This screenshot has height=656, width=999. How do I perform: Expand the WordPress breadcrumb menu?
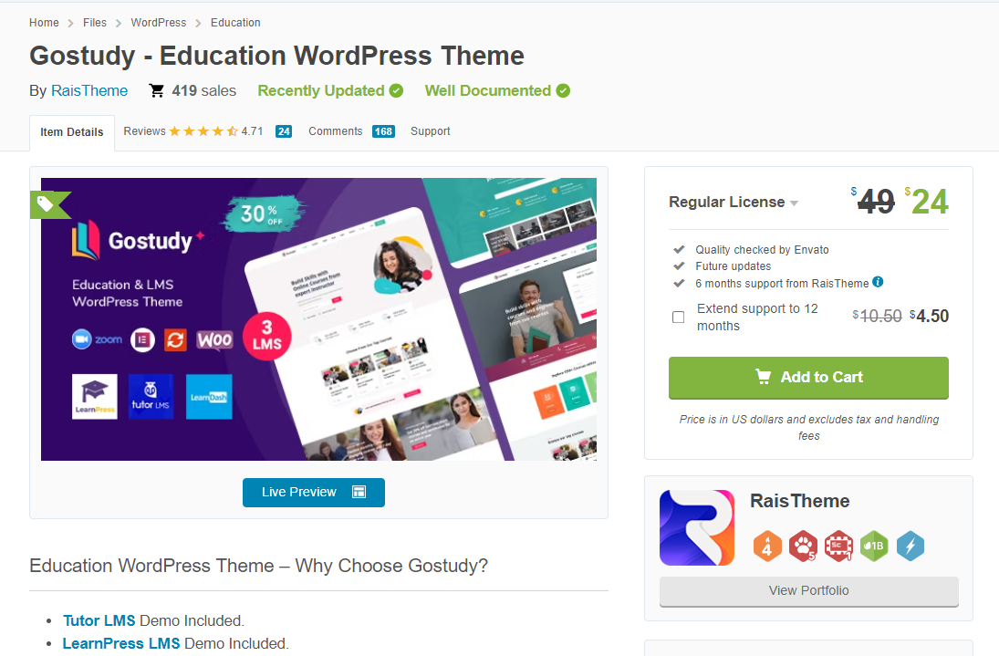[x=160, y=22]
